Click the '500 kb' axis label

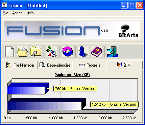coord(31,118)
